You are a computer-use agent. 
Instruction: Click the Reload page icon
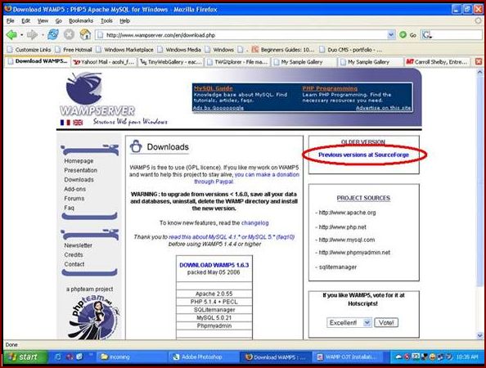pyautogui.click(x=53, y=34)
